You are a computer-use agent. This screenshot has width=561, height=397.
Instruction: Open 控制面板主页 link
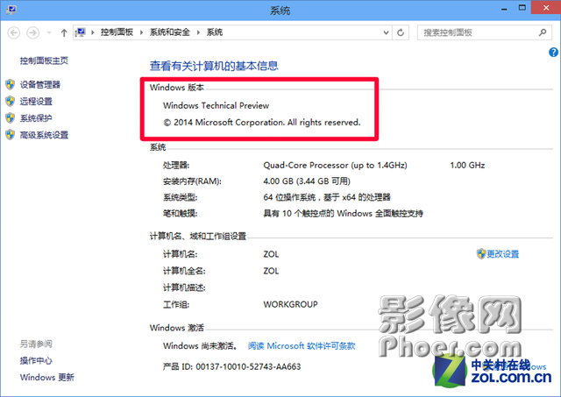44,60
